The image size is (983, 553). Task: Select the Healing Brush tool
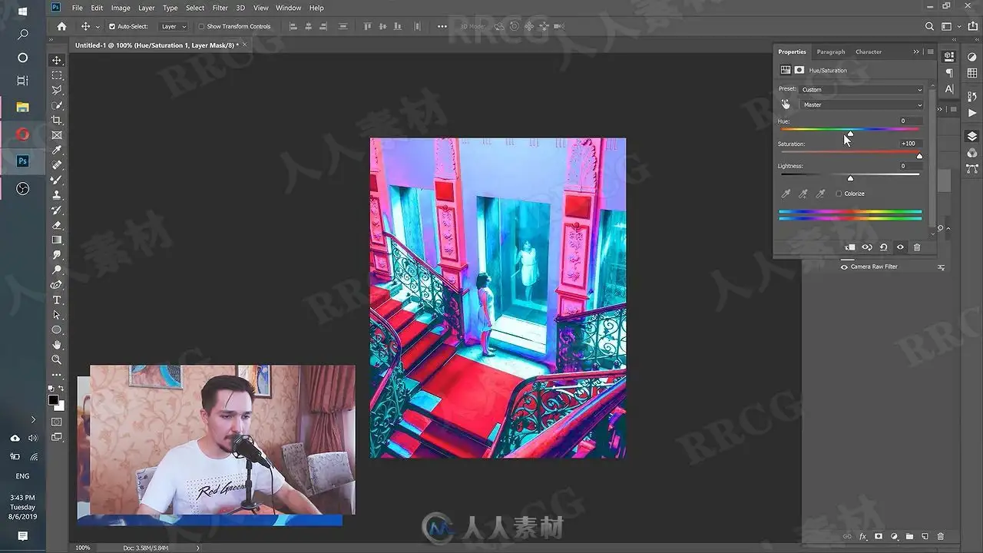[x=57, y=165]
